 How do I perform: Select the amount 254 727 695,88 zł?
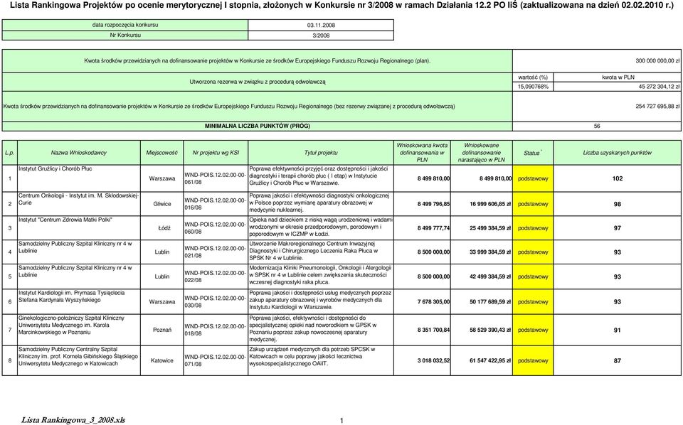tap(657, 106)
